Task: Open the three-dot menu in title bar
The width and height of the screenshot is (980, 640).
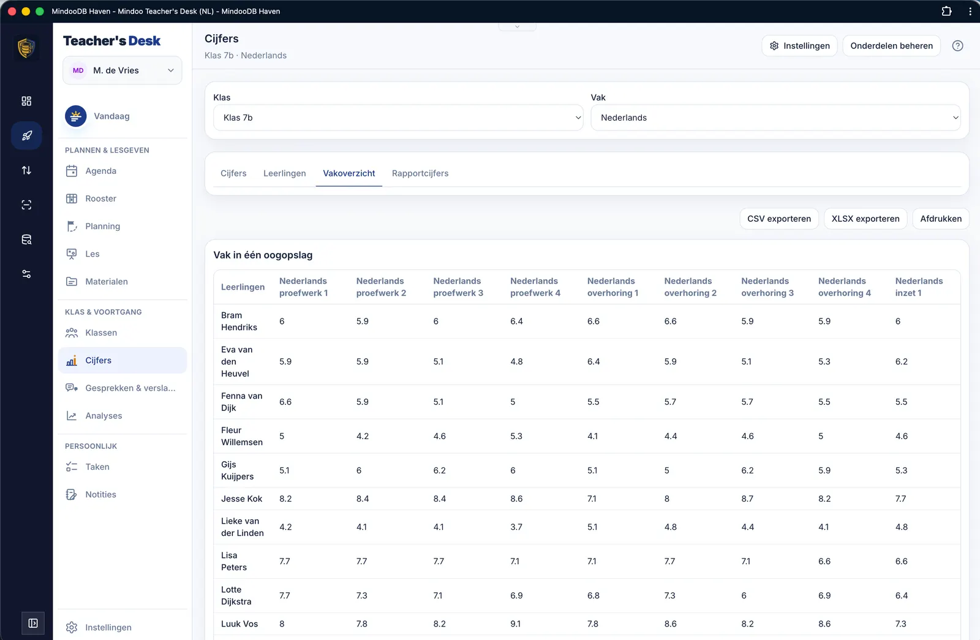Action: [970, 11]
